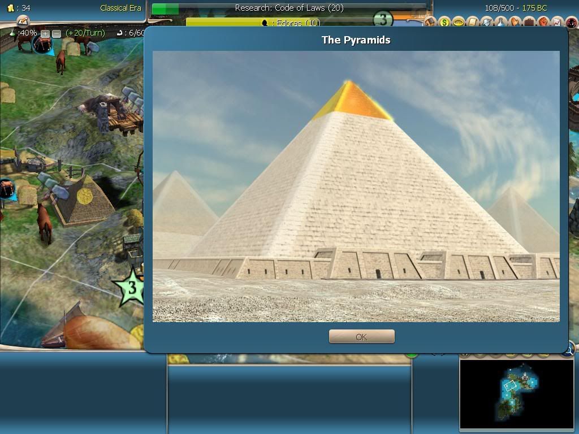579x434 pixels.
Task: Open the Financial Advisor dollar icon
Action: pyautogui.click(x=444, y=22)
